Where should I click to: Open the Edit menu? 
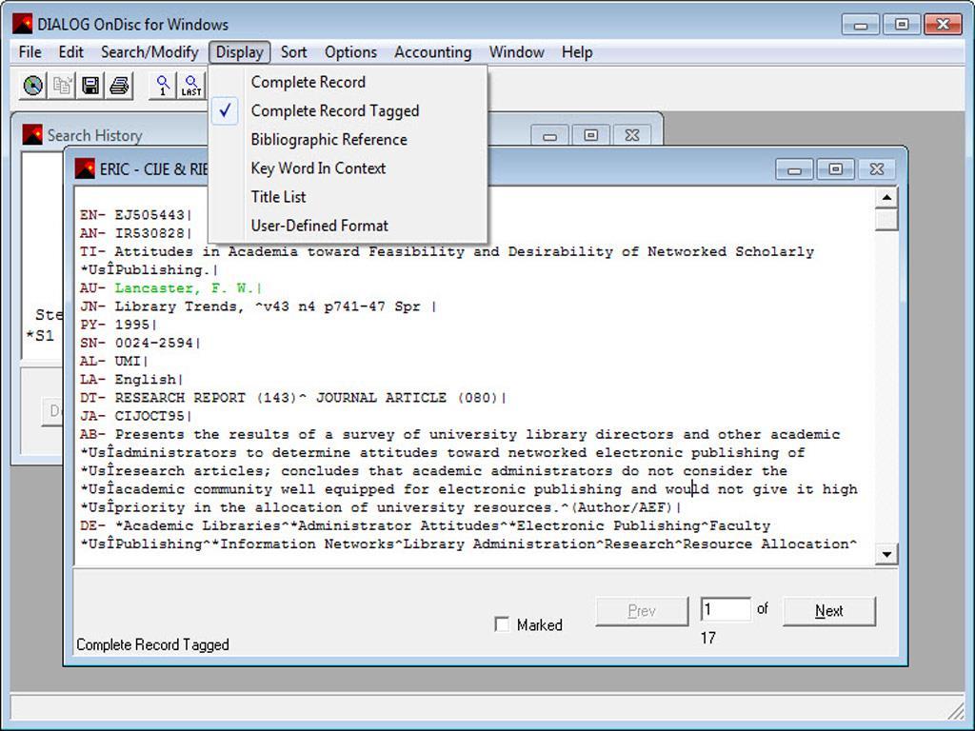pyautogui.click(x=70, y=52)
